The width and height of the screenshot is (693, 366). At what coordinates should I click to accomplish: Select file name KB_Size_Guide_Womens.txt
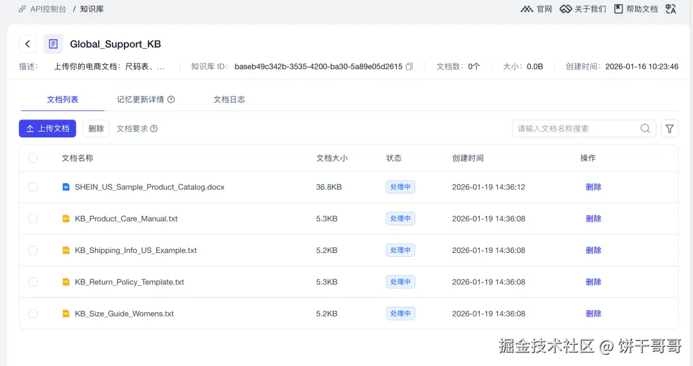(124, 313)
